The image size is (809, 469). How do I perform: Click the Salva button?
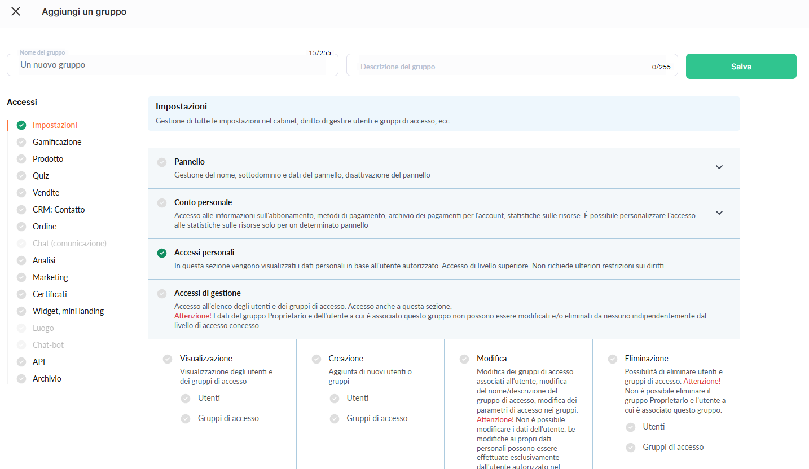tap(741, 66)
